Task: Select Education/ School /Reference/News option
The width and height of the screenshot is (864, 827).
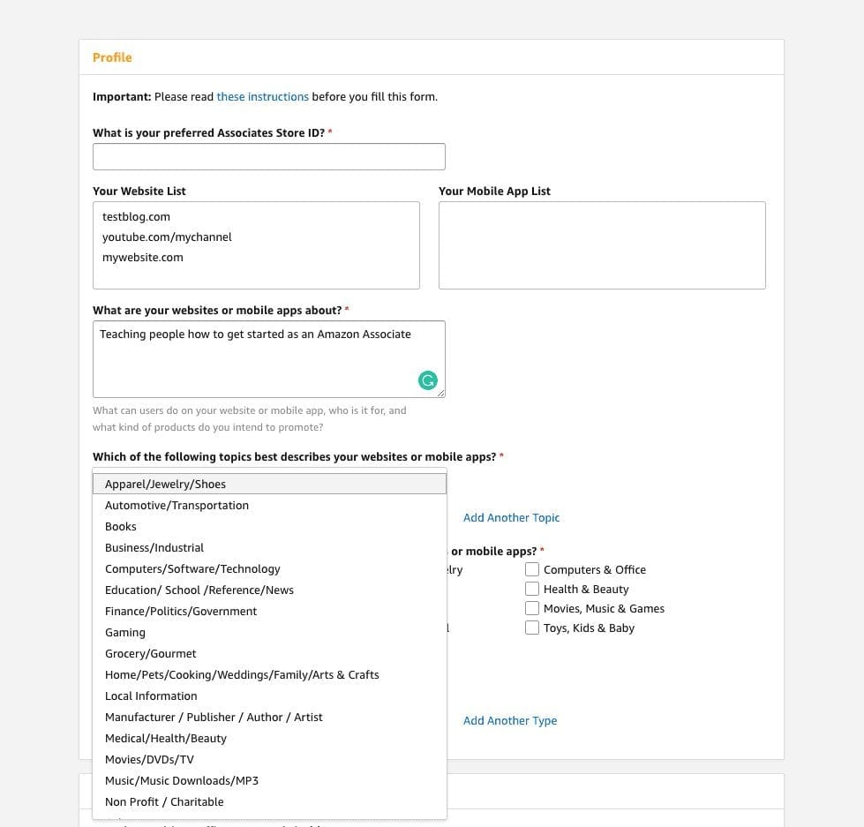Action: (269, 590)
